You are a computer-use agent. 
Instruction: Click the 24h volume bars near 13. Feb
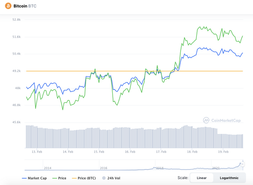coord(37,137)
